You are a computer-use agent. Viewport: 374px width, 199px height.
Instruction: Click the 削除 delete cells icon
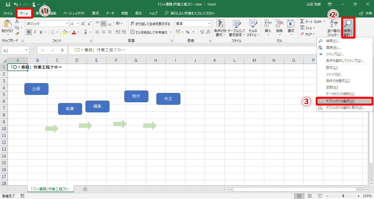[x=280, y=24]
